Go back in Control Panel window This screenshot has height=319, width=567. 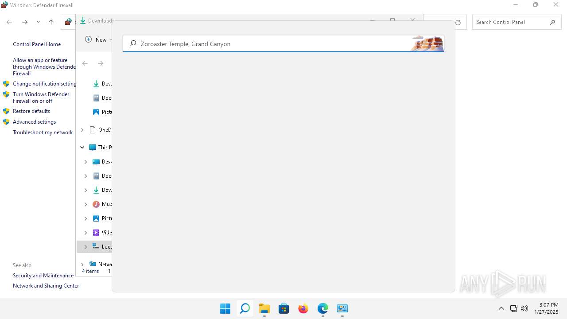point(9,22)
